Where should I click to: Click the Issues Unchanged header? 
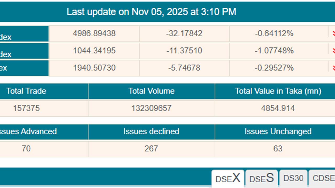278,131
